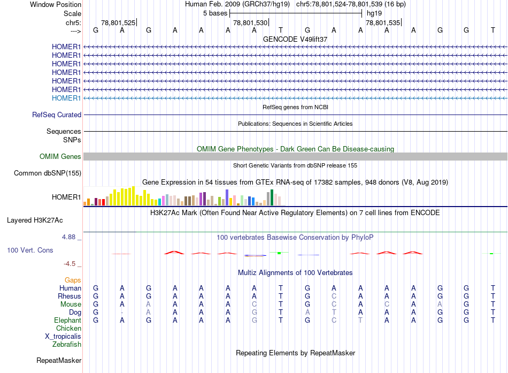Select the Mouse alignment row label
Image resolution: width=508 pixels, height=373 pixels.
click(x=71, y=305)
